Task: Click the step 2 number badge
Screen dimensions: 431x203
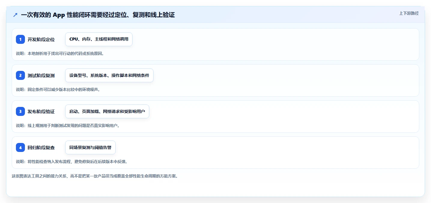Action: click(x=20, y=75)
